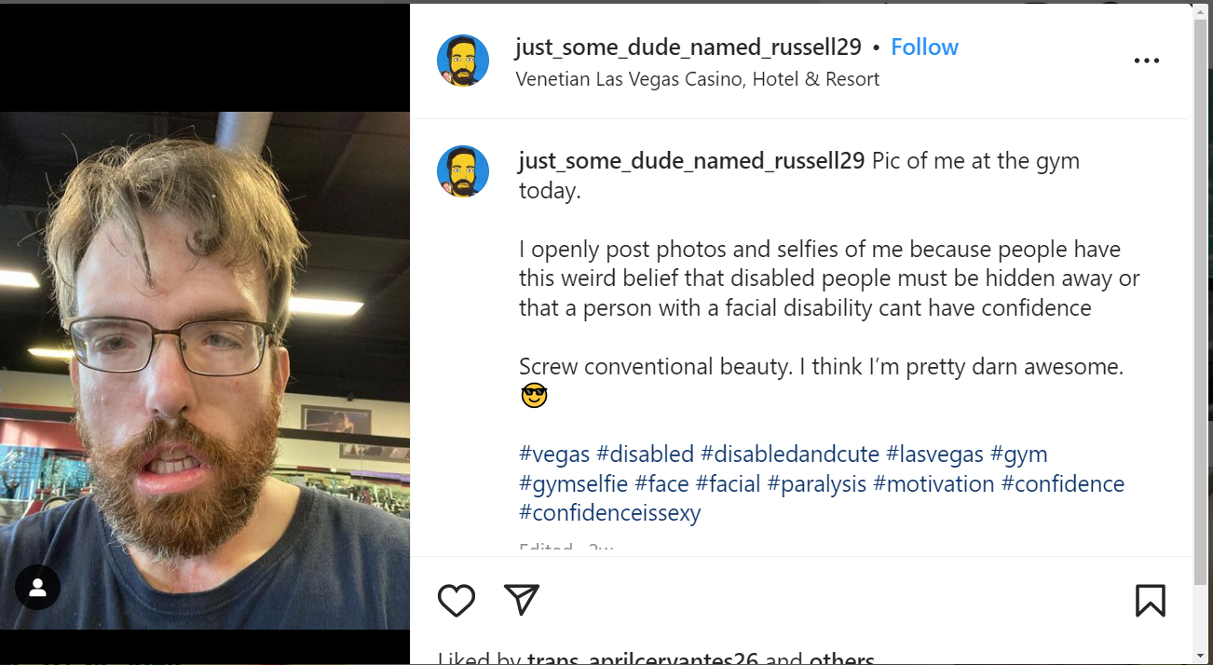Like the post with the heart icon

[x=457, y=601]
